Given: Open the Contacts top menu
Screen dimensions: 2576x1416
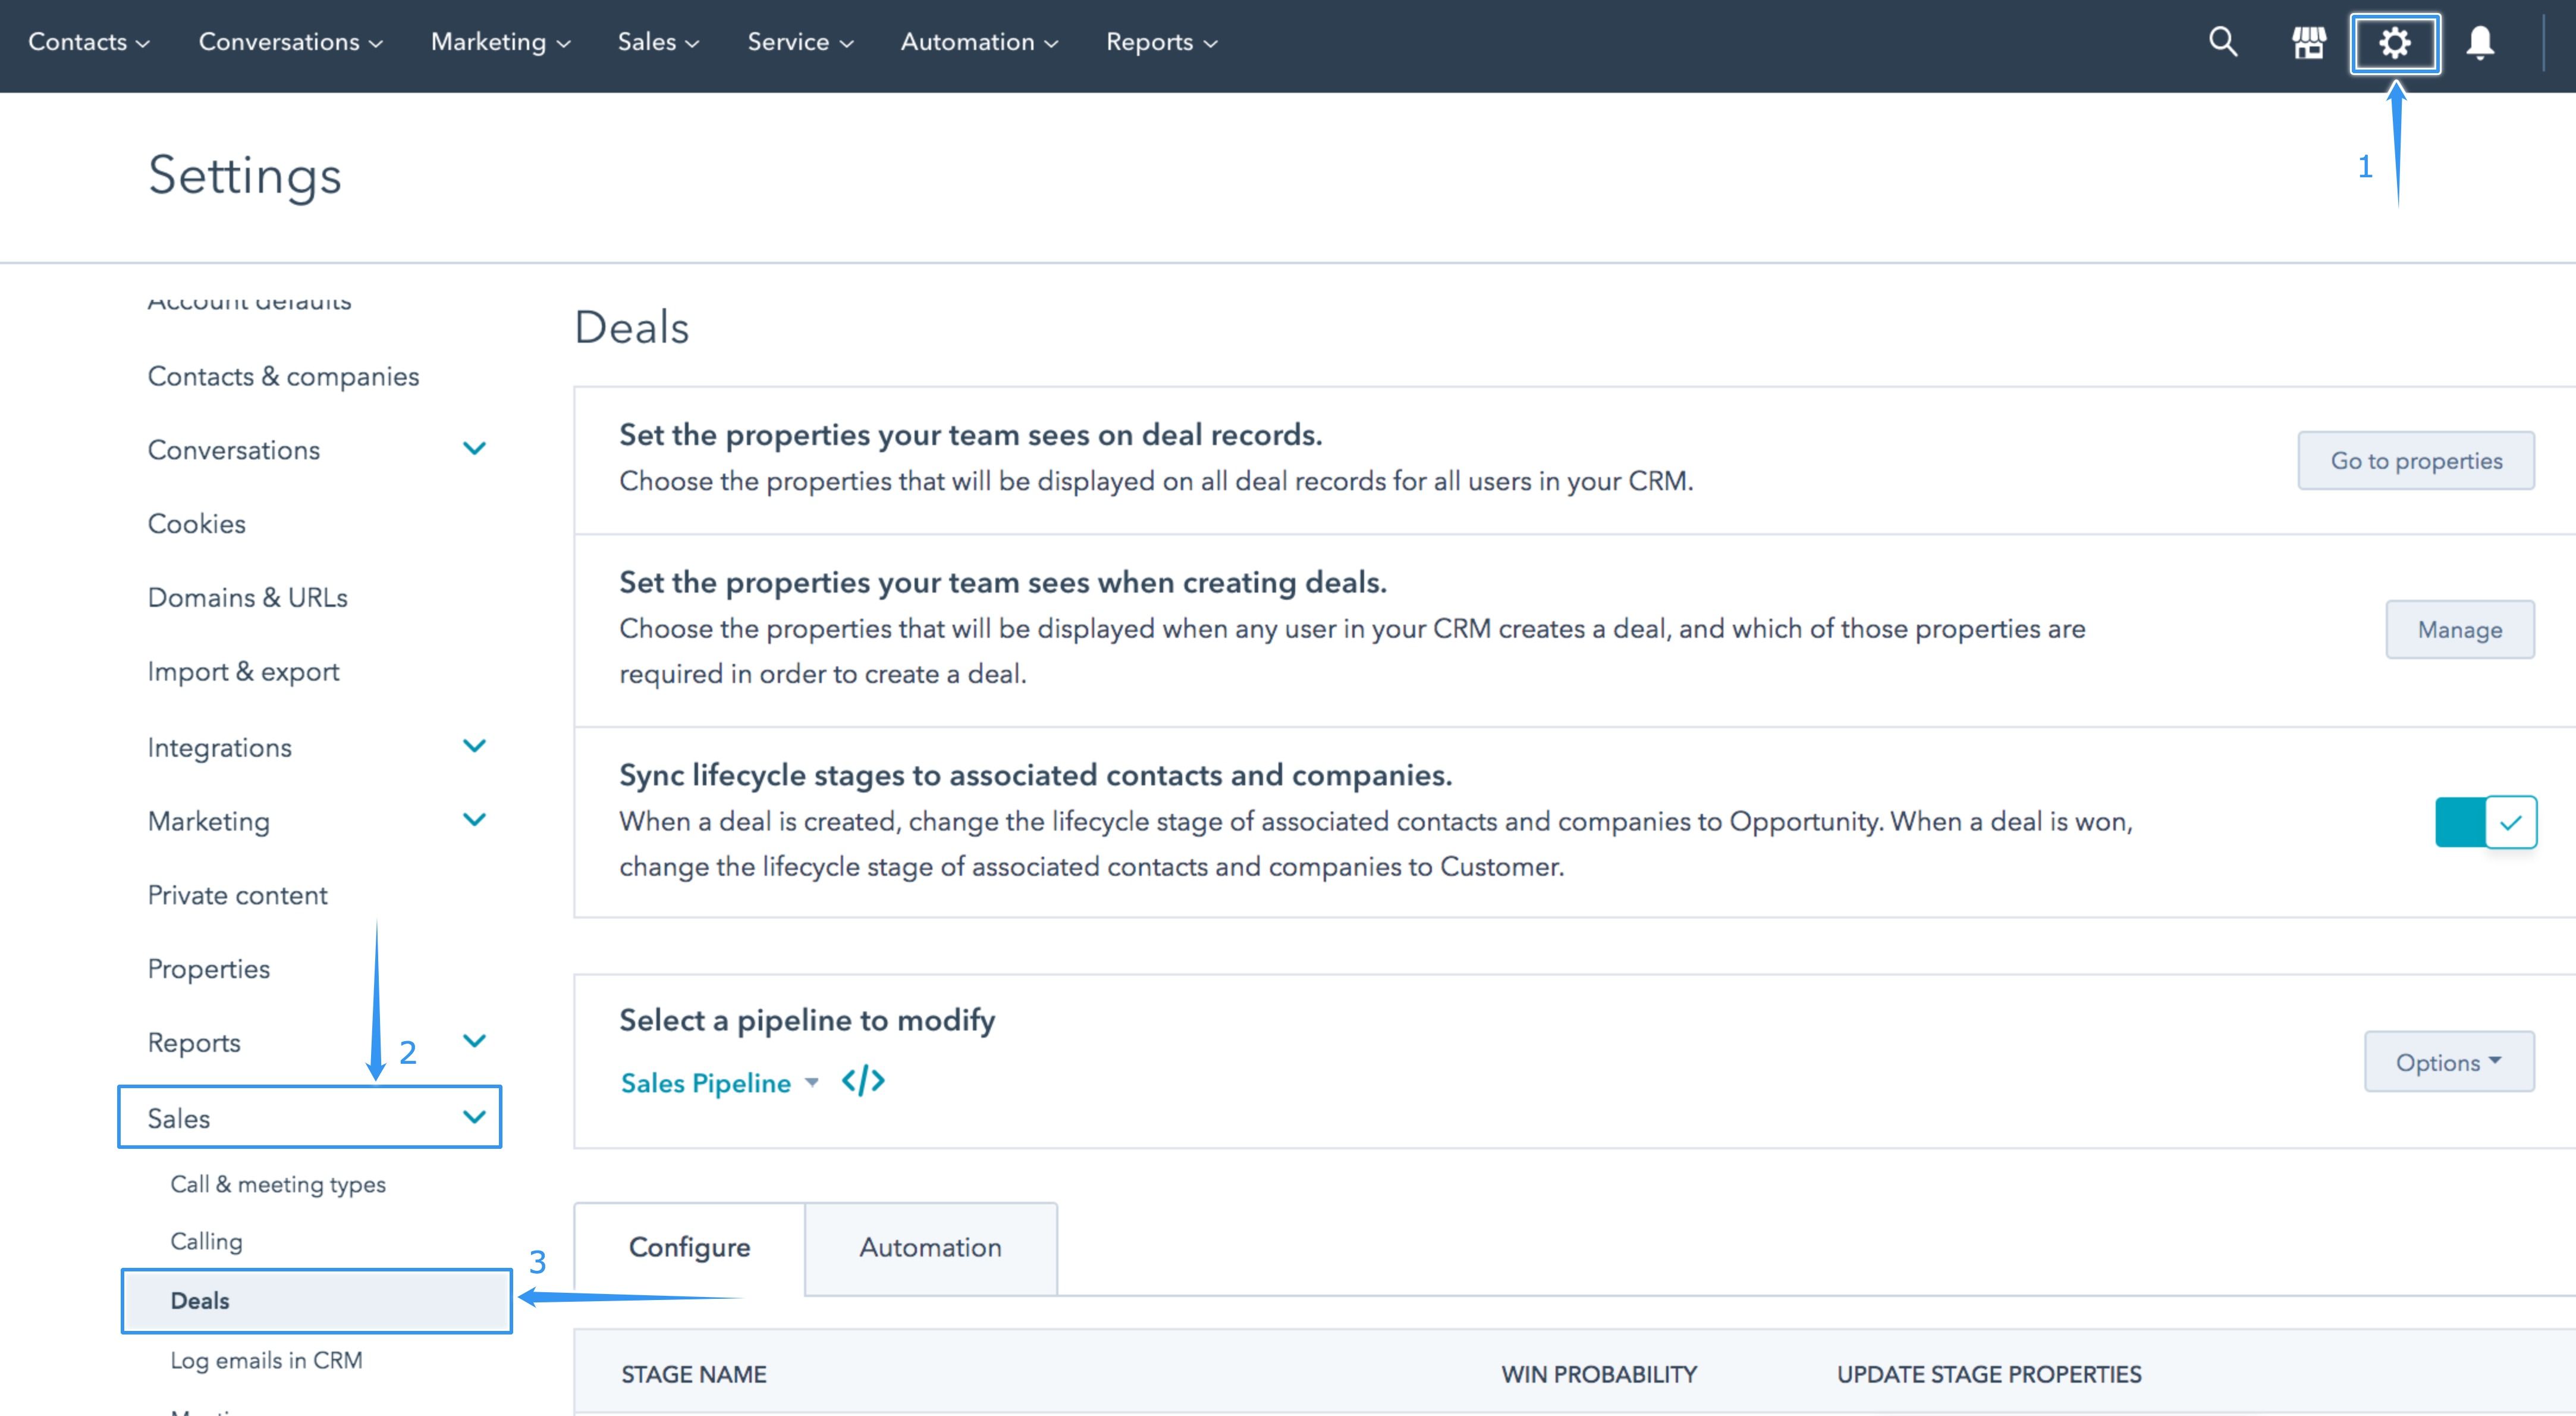Looking at the screenshot, I should pos(89,42).
